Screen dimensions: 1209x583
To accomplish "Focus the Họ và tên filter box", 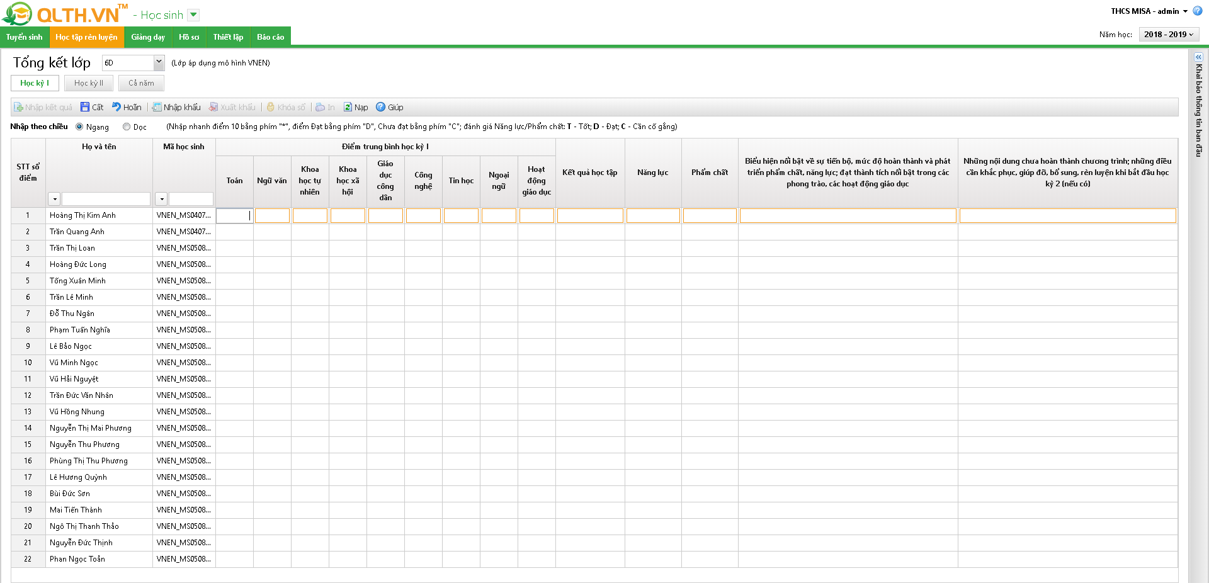I will (106, 199).
